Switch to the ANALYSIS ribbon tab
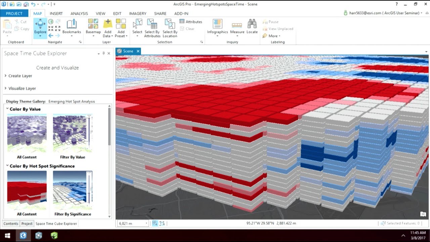This screenshot has height=242, width=430. coord(79,13)
